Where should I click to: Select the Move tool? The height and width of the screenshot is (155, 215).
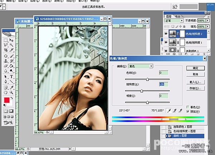(11, 40)
